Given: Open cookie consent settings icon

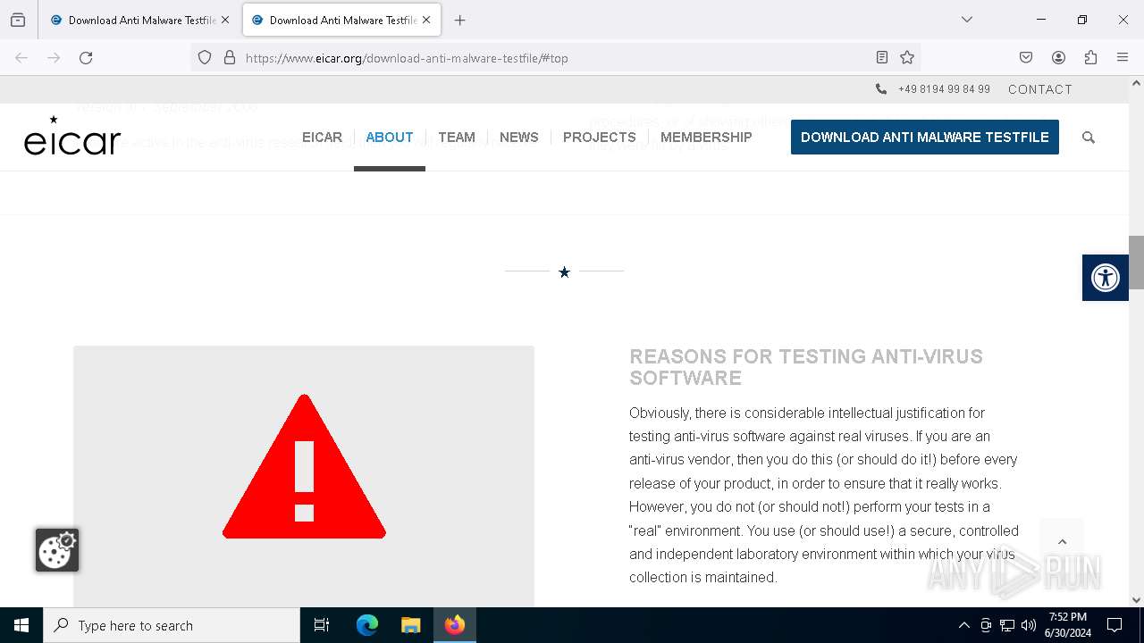Looking at the screenshot, I should [x=57, y=550].
